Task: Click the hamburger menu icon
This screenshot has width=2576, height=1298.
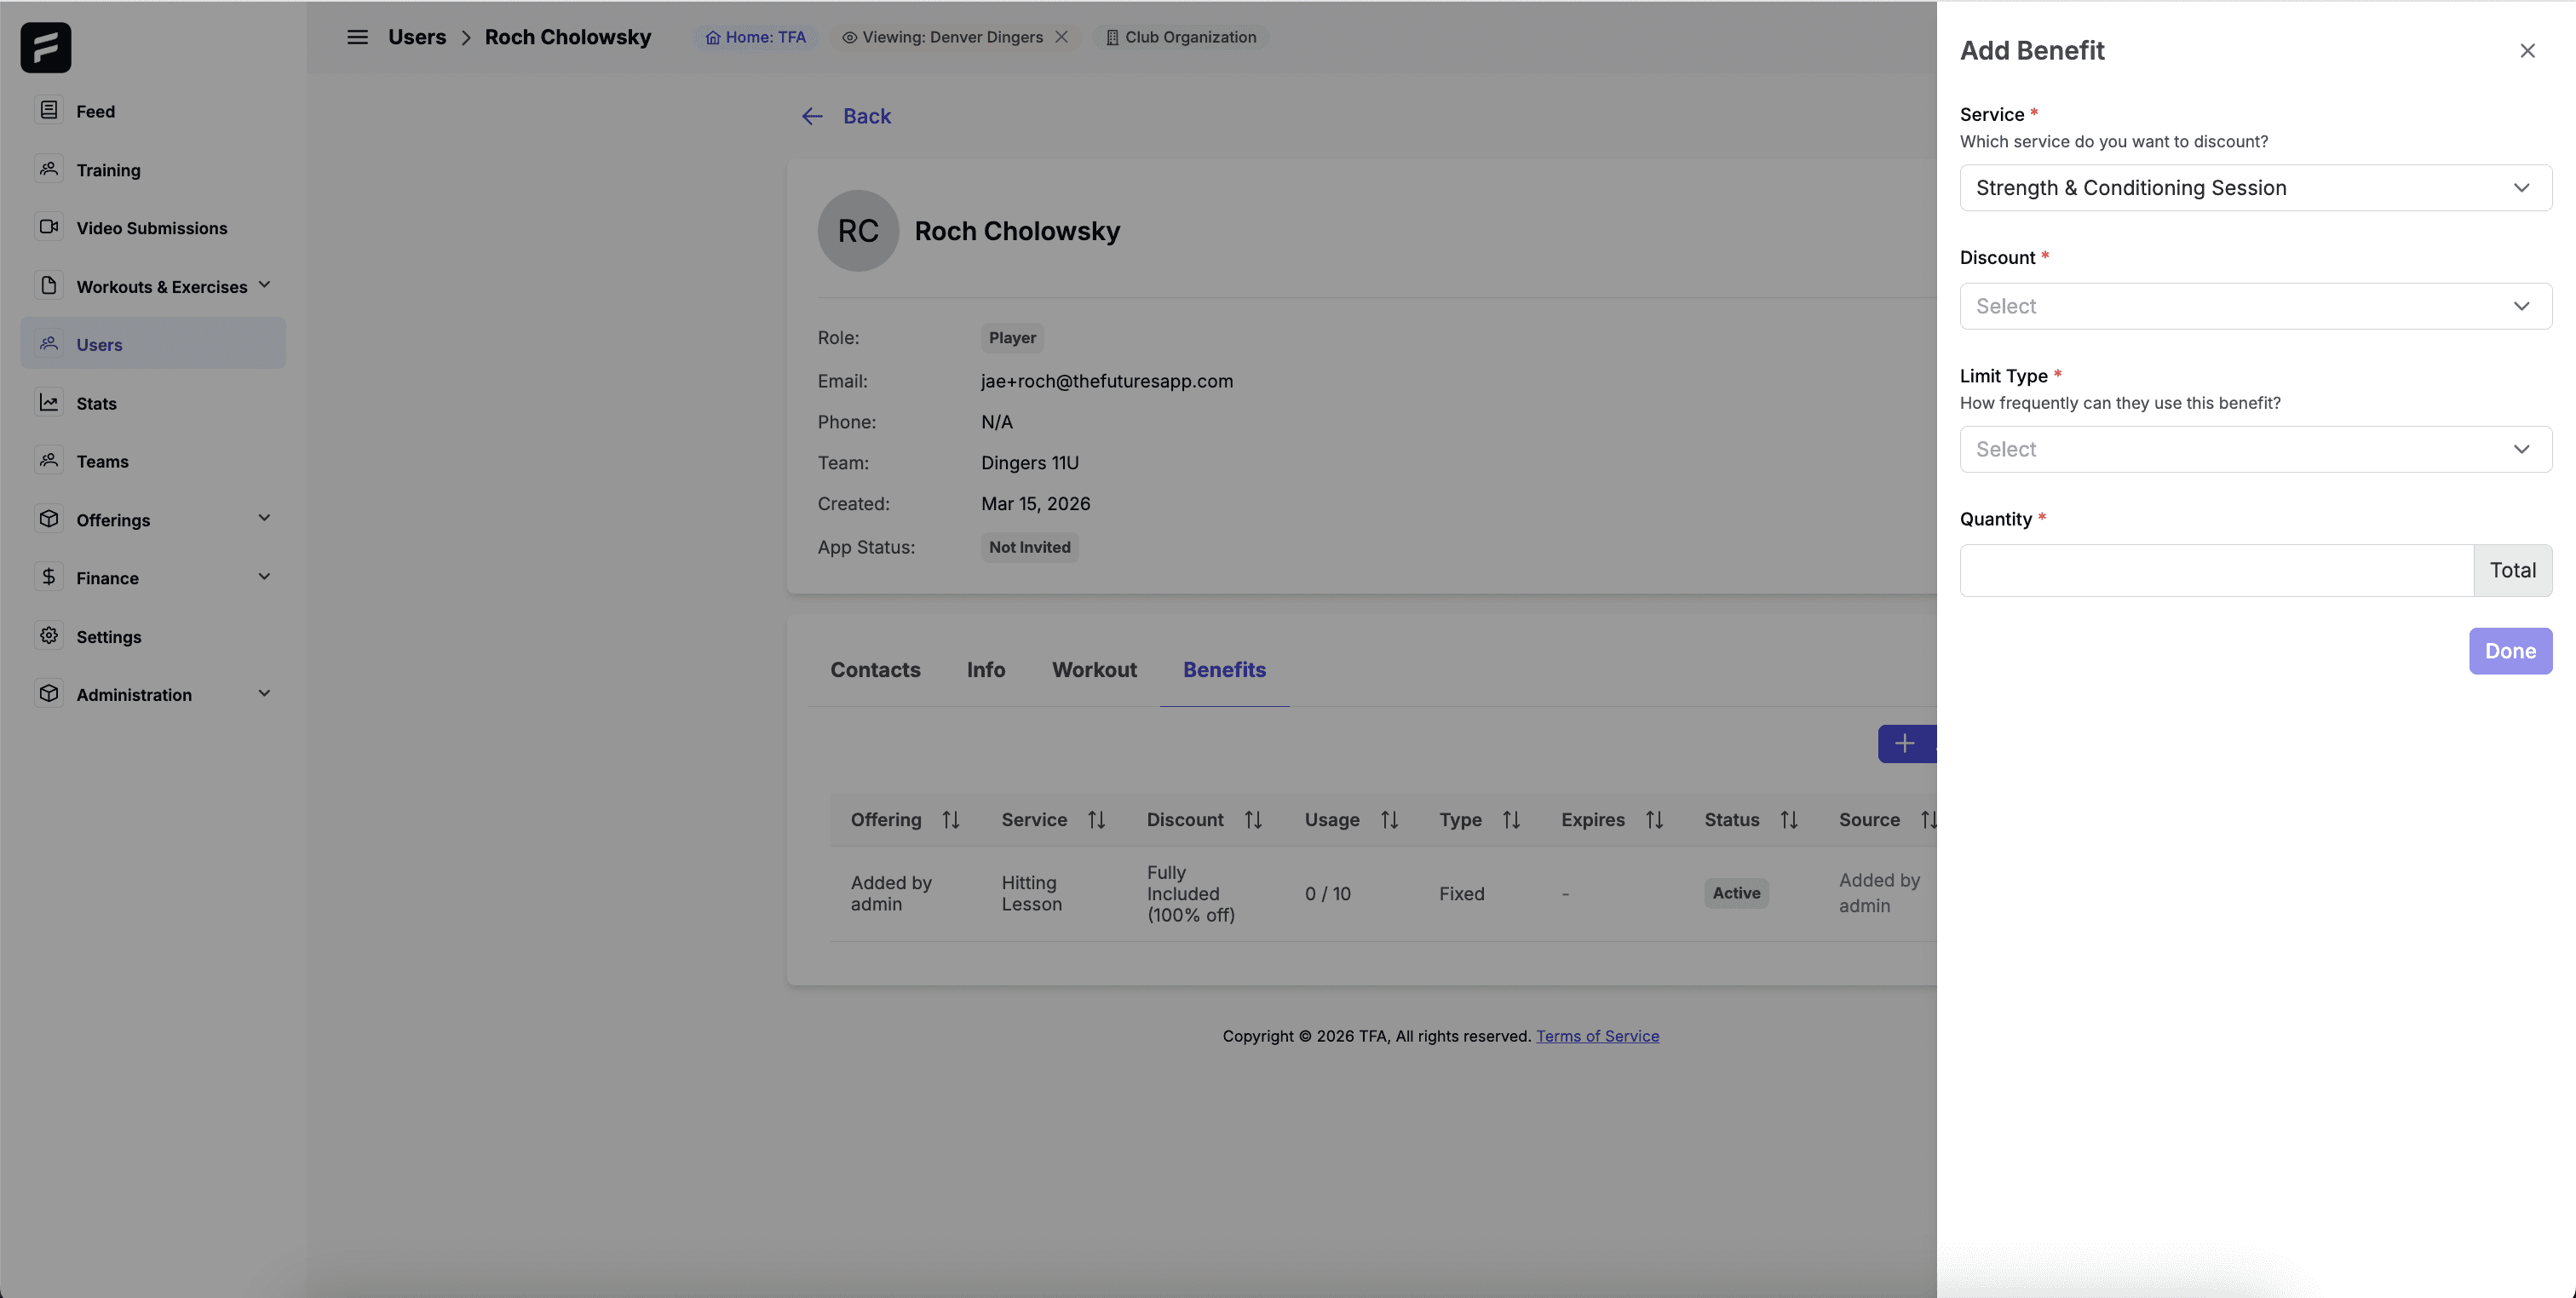Action: click(x=357, y=37)
